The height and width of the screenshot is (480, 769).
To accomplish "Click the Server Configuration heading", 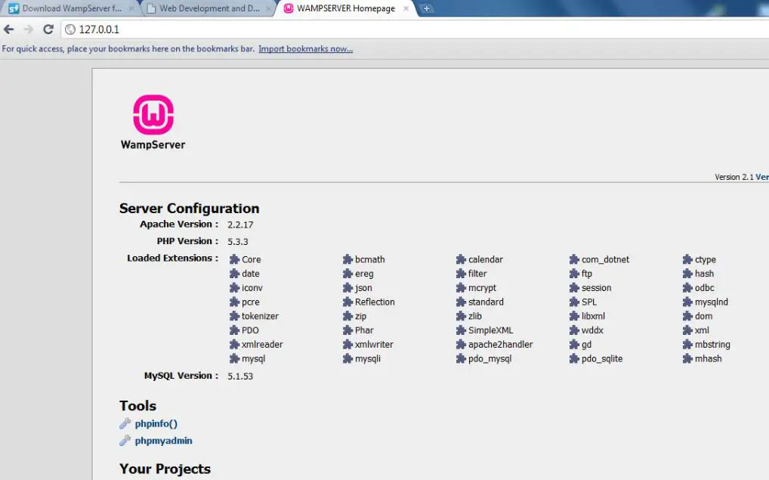I will 190,208.
